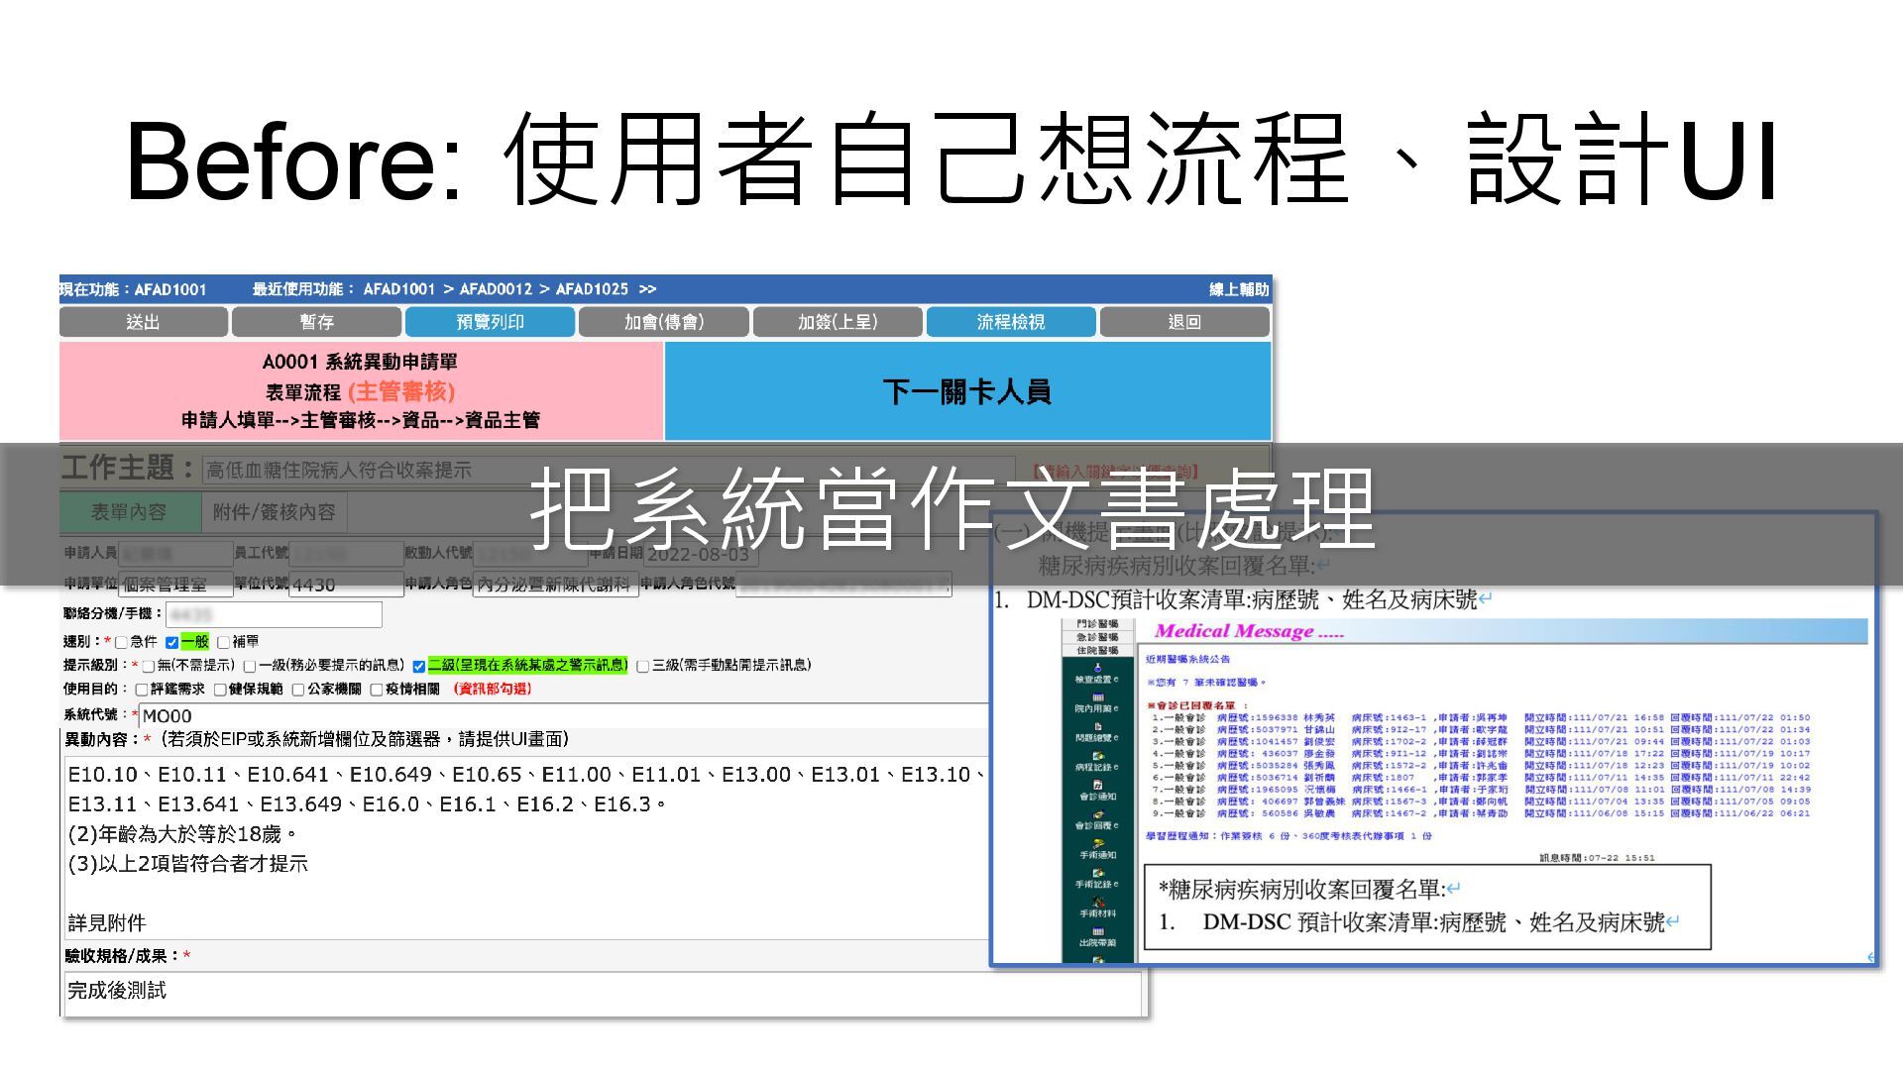The height and width of the screenshot is (1070, 1903).
Task: Open 線上輔助 online help link
Action: [1239, 289]
